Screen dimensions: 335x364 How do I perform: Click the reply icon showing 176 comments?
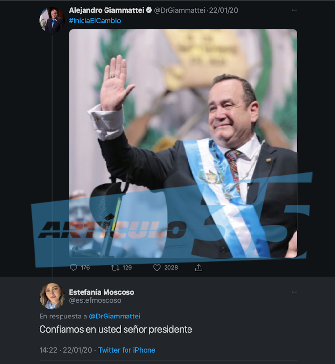(73, 268)
